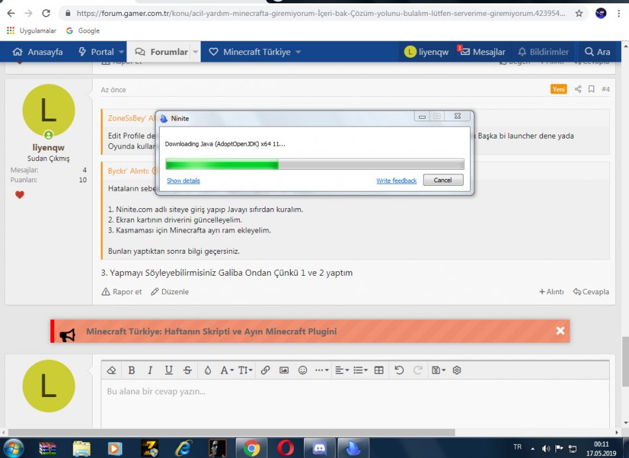Image resolution: width=629 pixels, height=458 pixels.
Task: Reload the page
Action: click(x=46, y=13)
